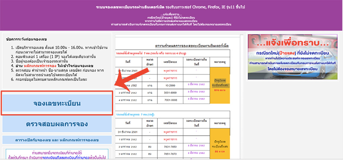The height and width of the screenshot is (160, 343).
Task: Select the number range cell 3001-6999
Action: pos(170,92)
